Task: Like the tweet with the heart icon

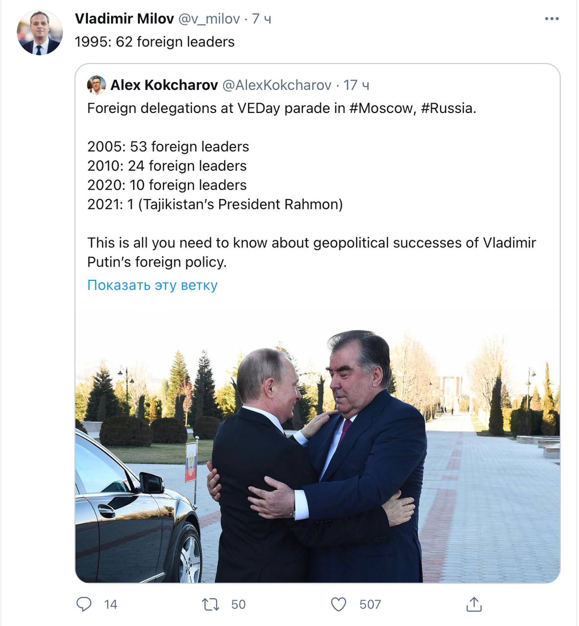Action: [x=338, y=604]
